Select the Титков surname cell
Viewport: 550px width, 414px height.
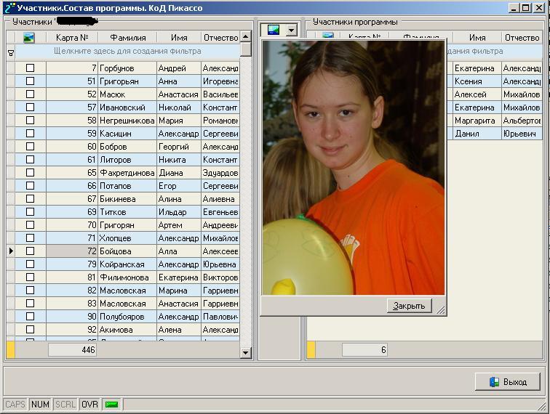pyautogui.click(x=127, y=212)
